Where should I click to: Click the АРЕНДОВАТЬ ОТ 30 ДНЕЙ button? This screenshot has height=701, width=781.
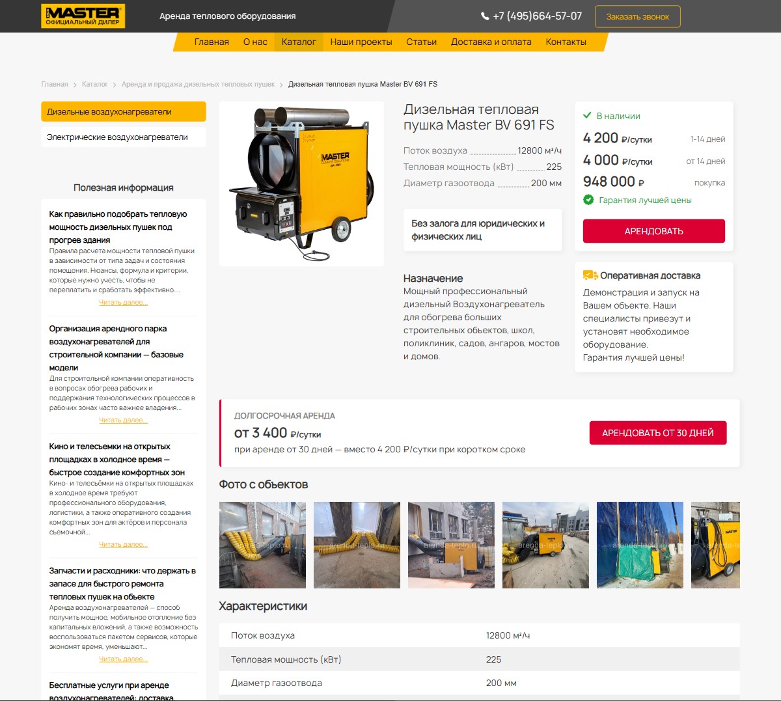(x=658, y=433)
